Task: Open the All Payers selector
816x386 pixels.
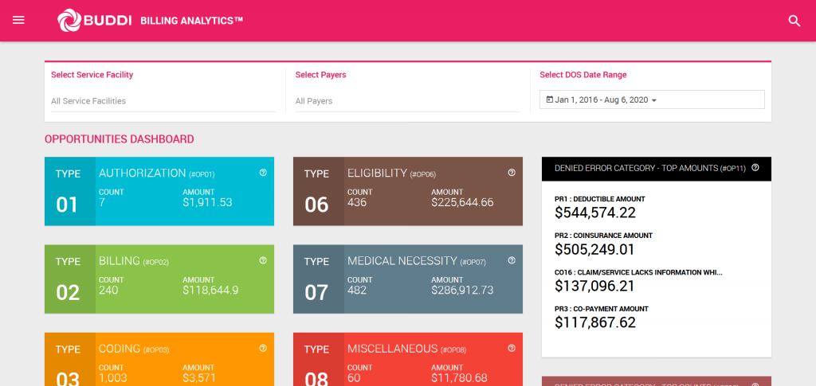Action: (x=407, y=101)
